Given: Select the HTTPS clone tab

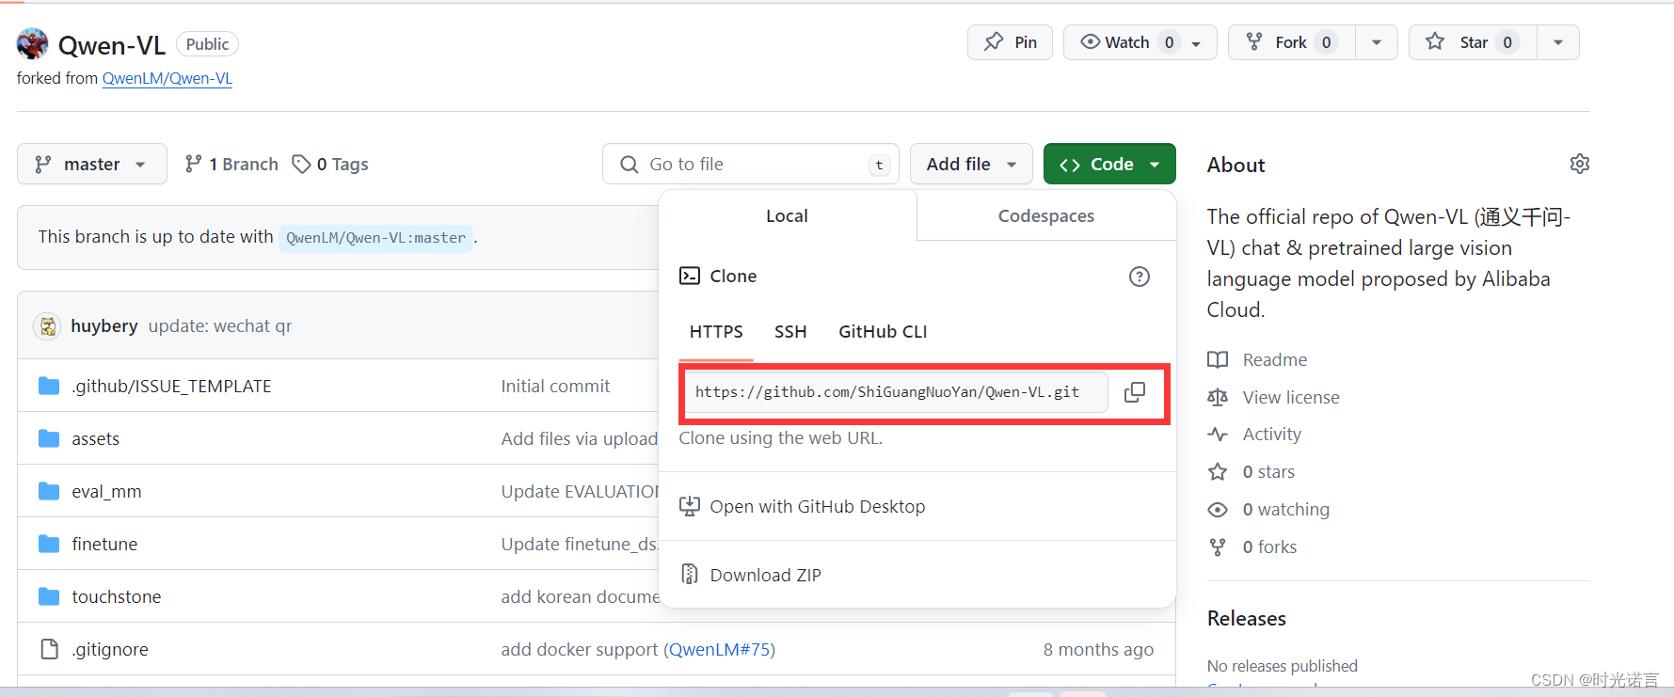Looking at the screenshot, I should pyautogui.click(x=716, y=332).
